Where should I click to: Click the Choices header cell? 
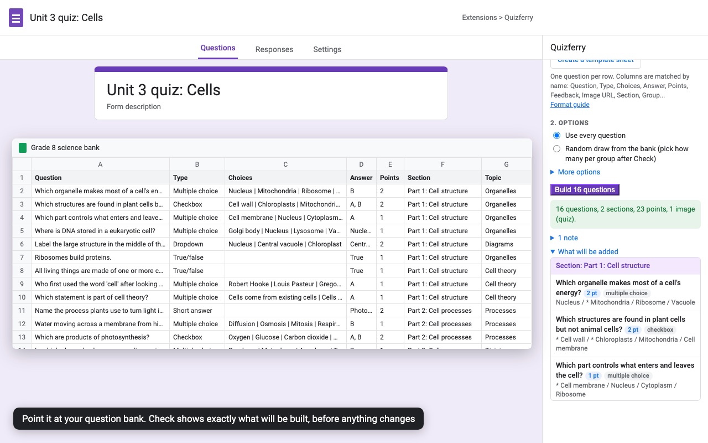coord(285,178)
